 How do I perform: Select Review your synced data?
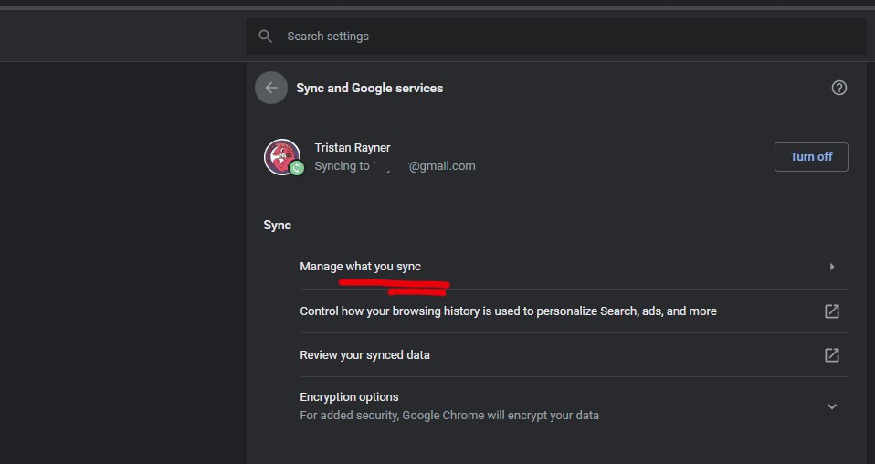pyautogui.click(x=364, y=355)
